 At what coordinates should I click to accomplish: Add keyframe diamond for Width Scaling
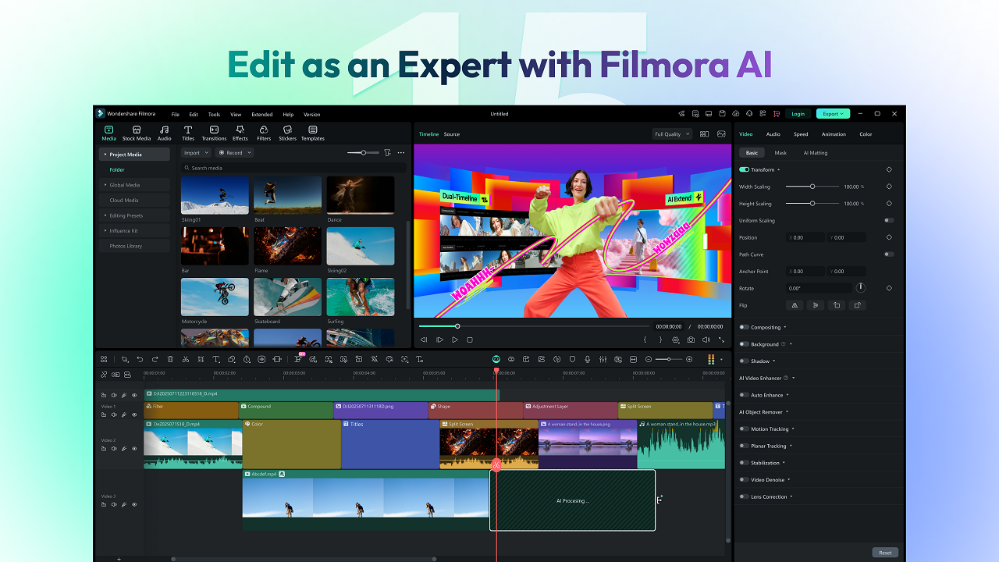pos(889,187)
